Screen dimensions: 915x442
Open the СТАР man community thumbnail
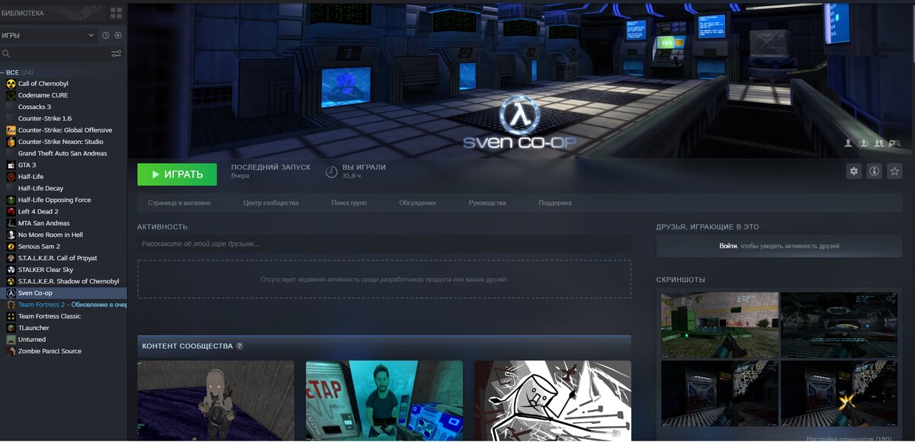coord(384,401)
